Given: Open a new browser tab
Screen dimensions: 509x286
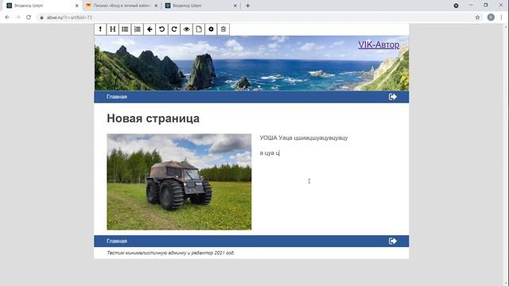Looking at the screenshot, I should [x=247, y=6].
